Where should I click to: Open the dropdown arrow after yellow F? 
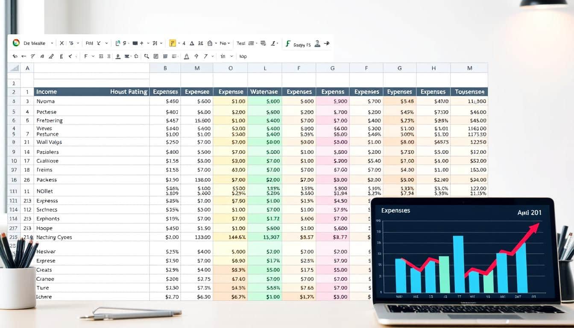tap(179, 43)
